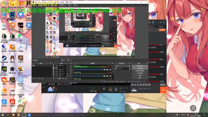Toggle lock on the image source
Viewport: 208px width, 117px height.
click(70, 68)
